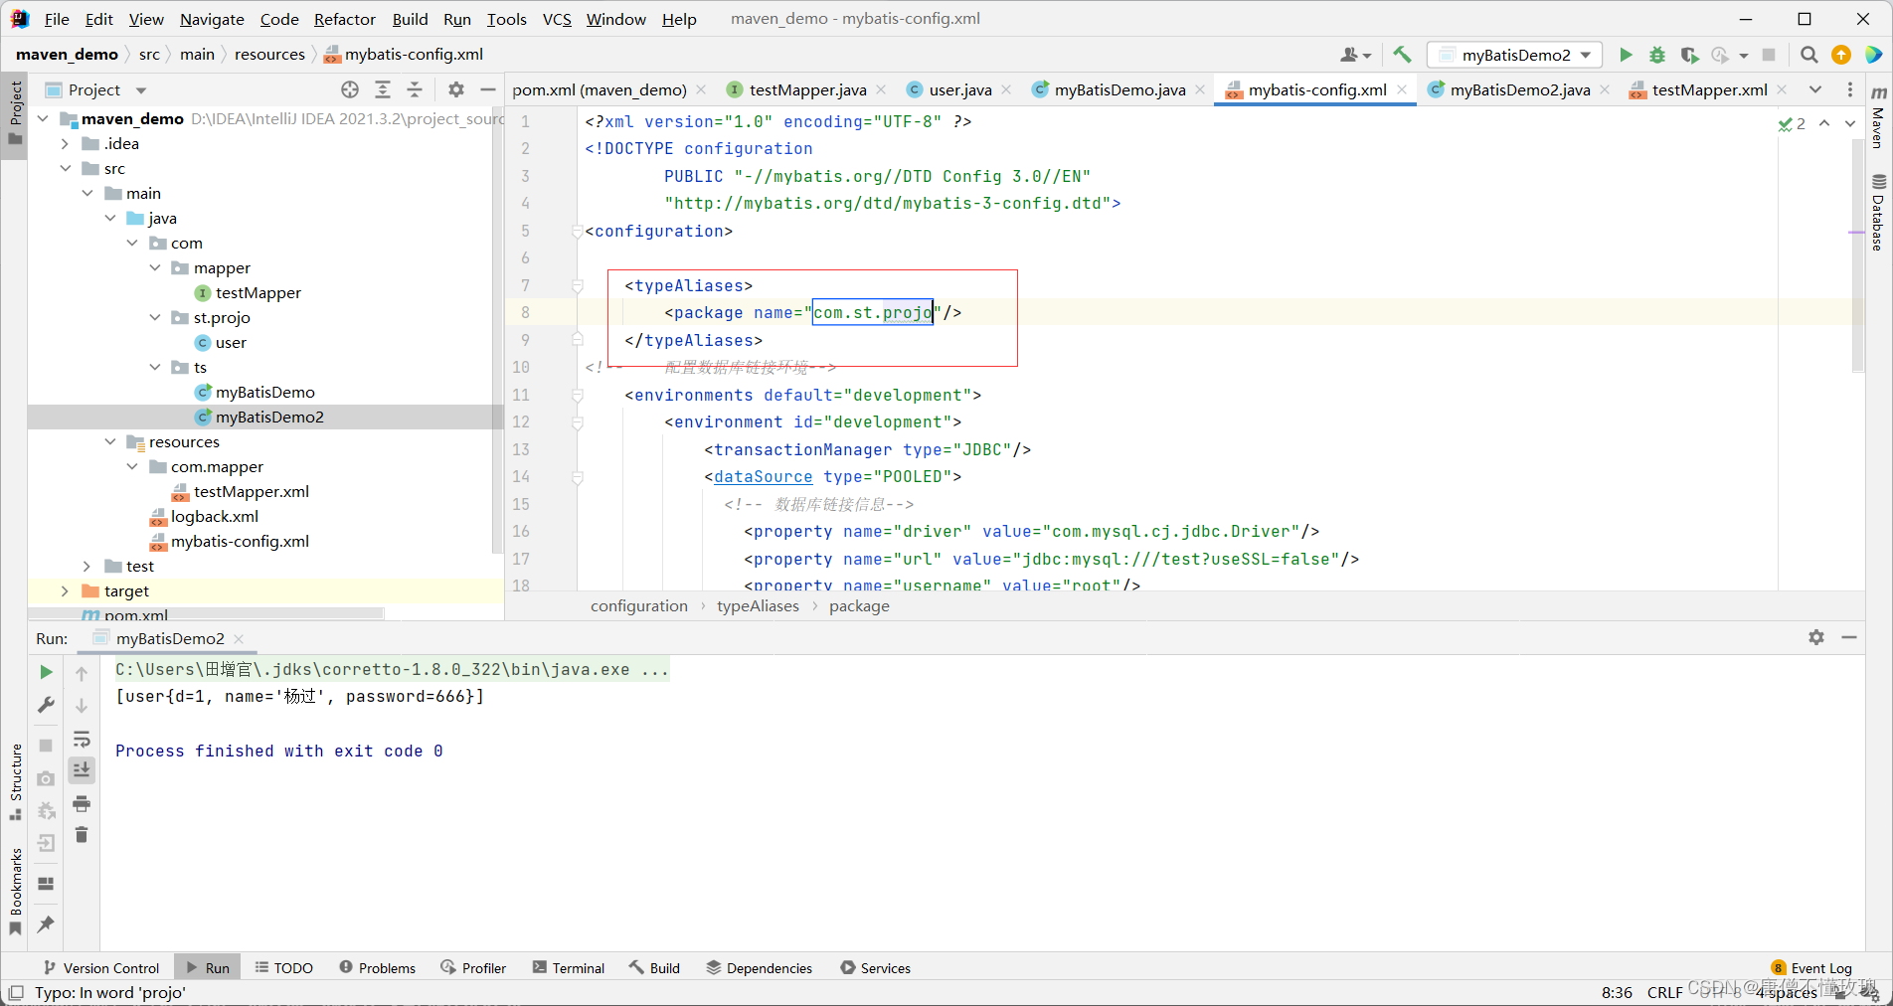Open the Navigate menu
The width and height of the screenshot is (1893, 1006).
[x=212, y=19]
